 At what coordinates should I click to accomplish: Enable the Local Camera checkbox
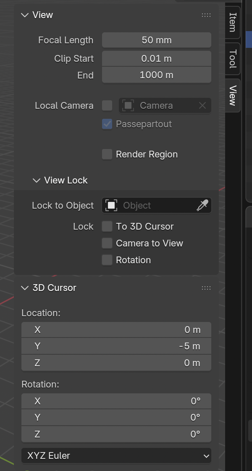tap(108, 106)
